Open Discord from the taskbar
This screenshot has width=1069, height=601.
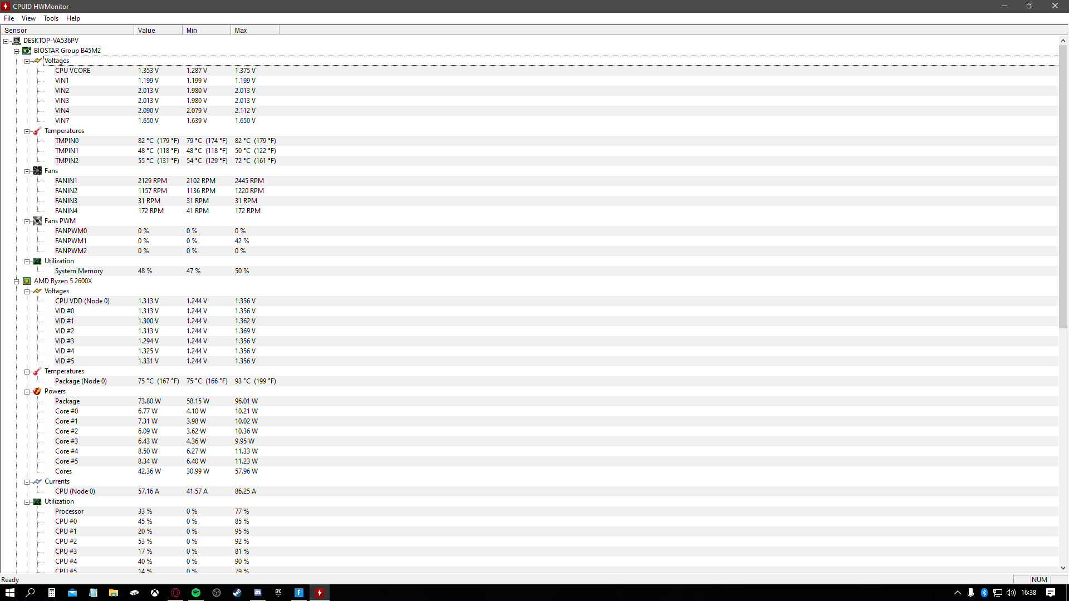258,593
